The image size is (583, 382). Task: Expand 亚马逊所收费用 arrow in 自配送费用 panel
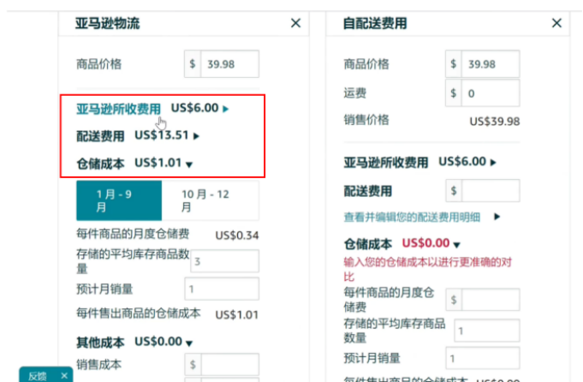(x=493, y=163)
